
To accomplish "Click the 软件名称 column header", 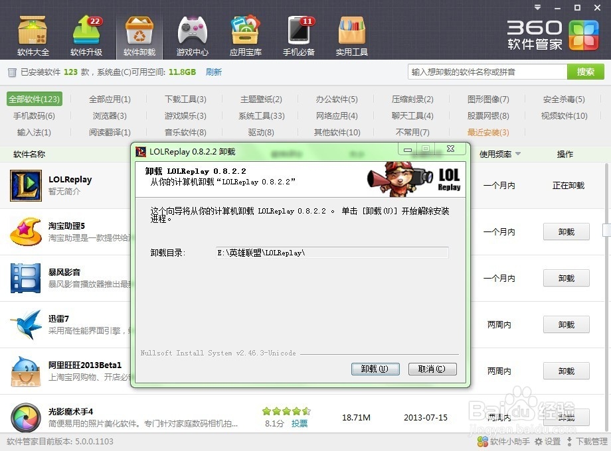I will tap(29, 155).
